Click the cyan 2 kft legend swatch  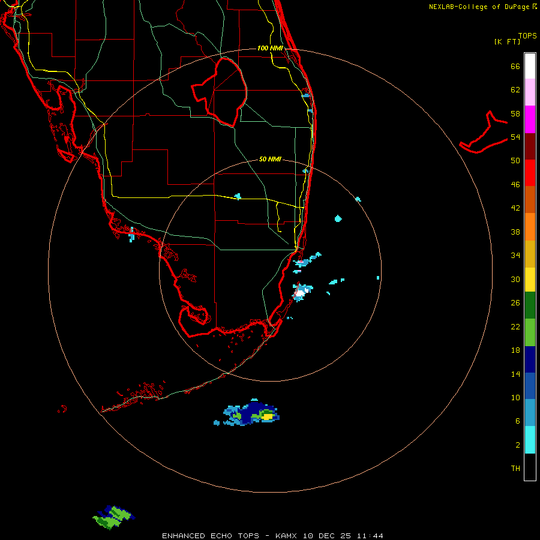(x=530, y=440)
